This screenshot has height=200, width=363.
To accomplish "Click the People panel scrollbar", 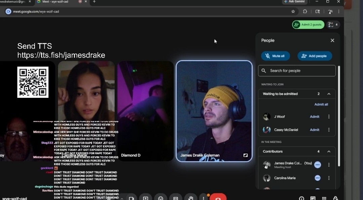I will [x=339, y=116].
